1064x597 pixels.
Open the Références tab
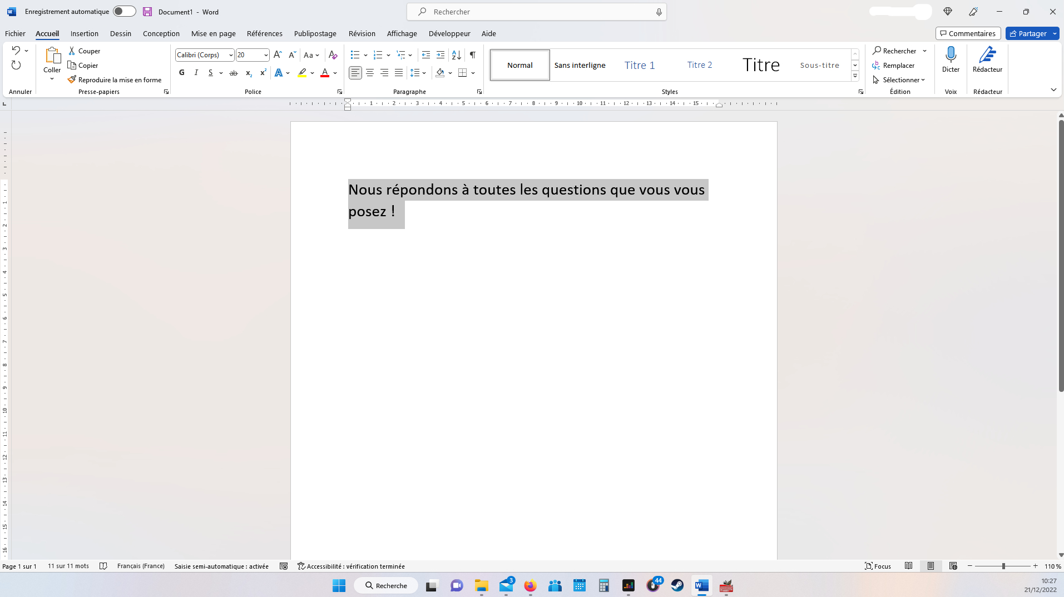pos(265,33)
